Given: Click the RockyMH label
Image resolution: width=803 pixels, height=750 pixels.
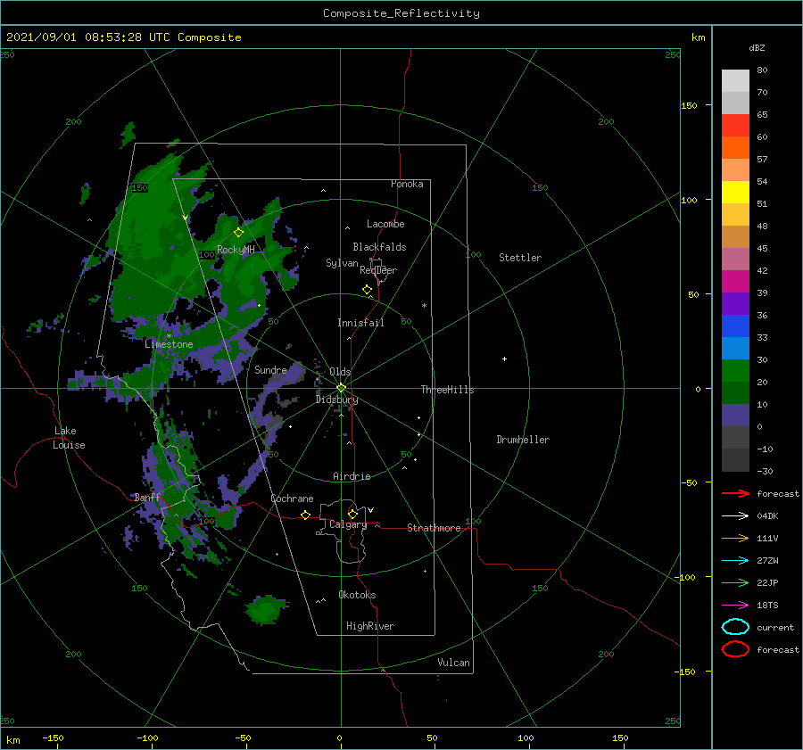Looking at the screenshot, I should tap(236, 250).
